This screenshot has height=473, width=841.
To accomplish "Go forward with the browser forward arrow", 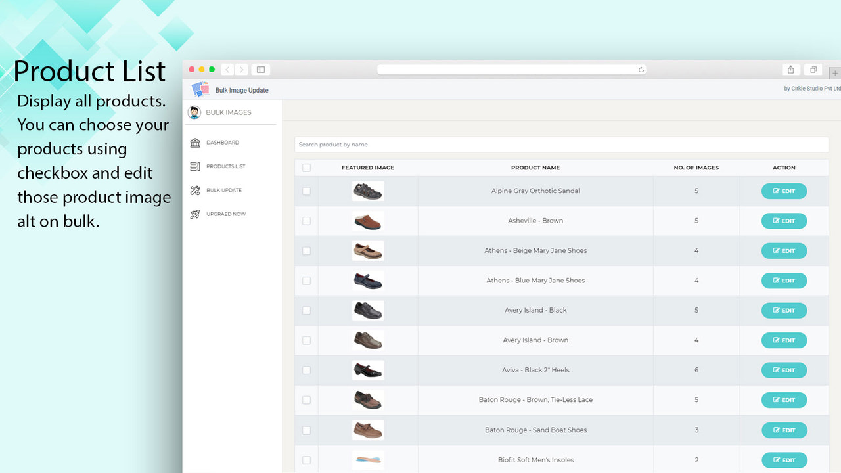I will tap(241, 70).
